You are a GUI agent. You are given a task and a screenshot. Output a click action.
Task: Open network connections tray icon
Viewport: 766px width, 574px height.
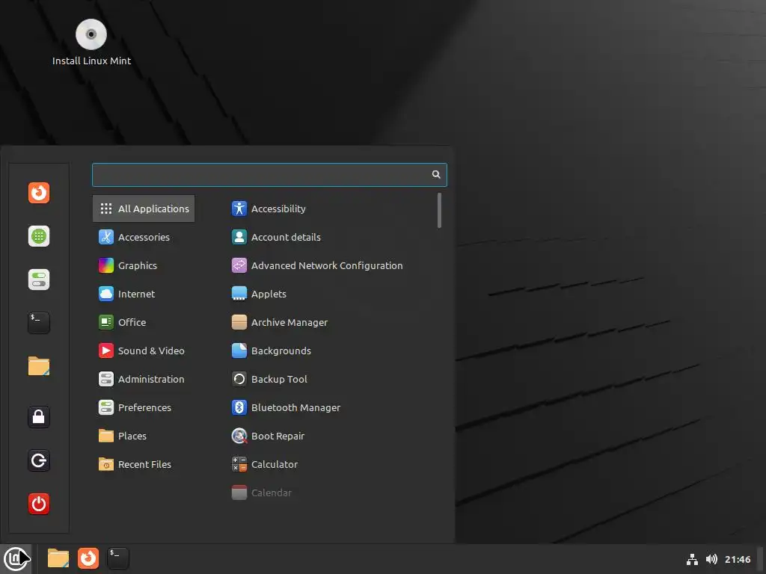[x=692, y=559]
